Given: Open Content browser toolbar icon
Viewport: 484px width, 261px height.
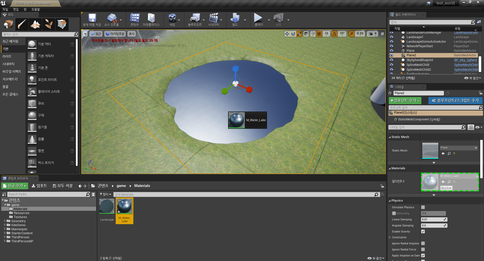Looking at the screenshot, I should [x=135, y=20].
